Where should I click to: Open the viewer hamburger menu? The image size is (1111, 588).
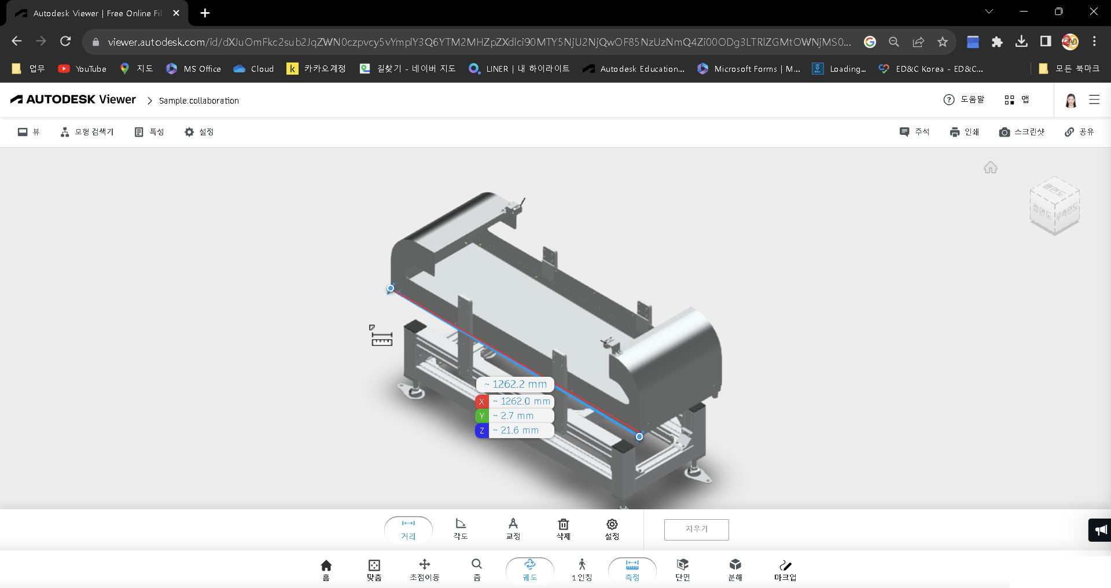(x=1095, y=100)
